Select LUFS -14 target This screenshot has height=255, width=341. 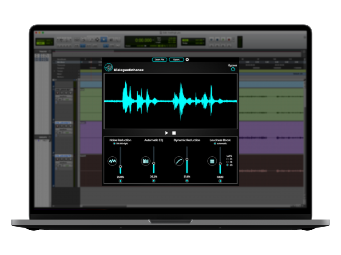click(x=227, y=159)
